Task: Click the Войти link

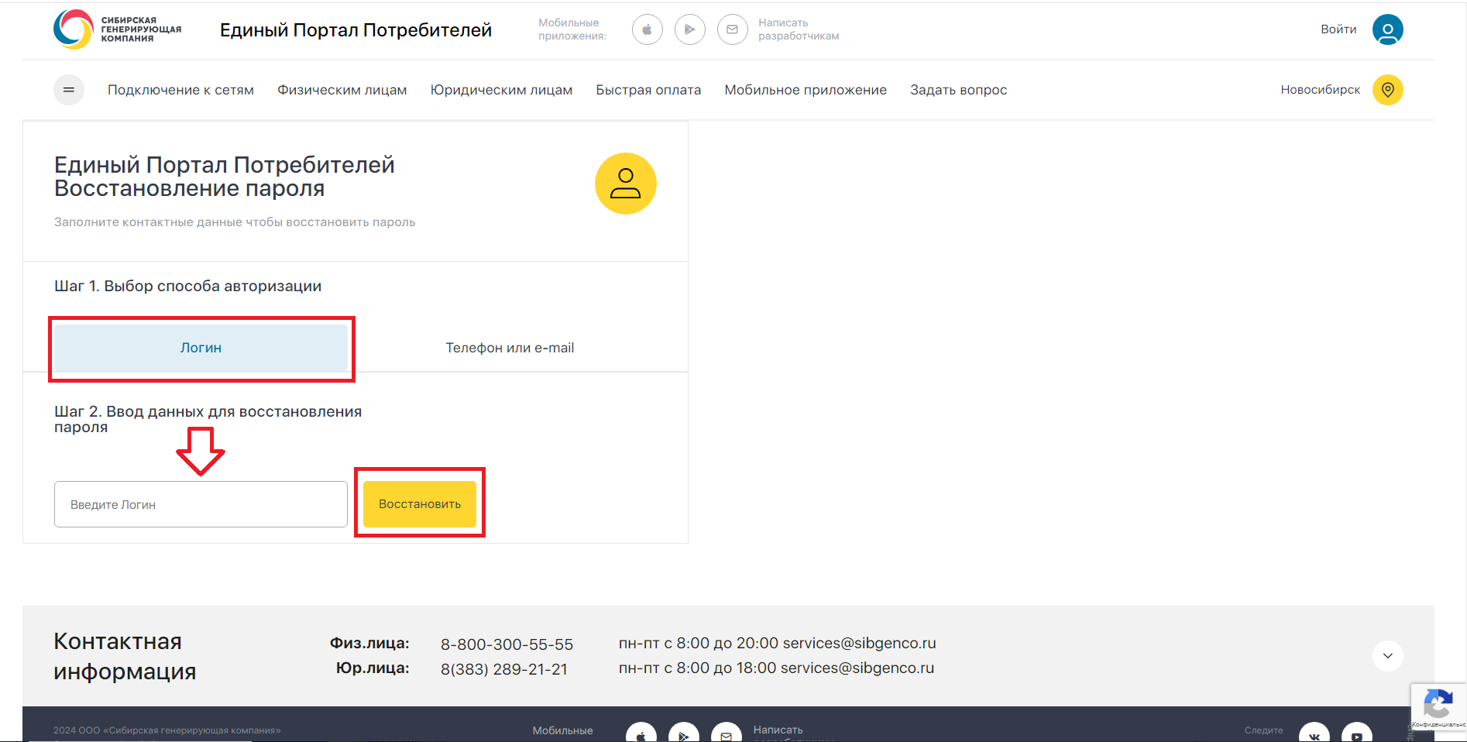Action: (1338, 29)
